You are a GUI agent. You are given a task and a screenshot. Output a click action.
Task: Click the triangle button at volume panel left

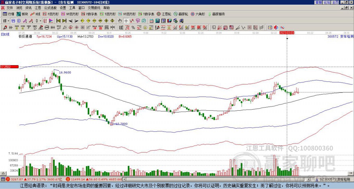(3, 173)
